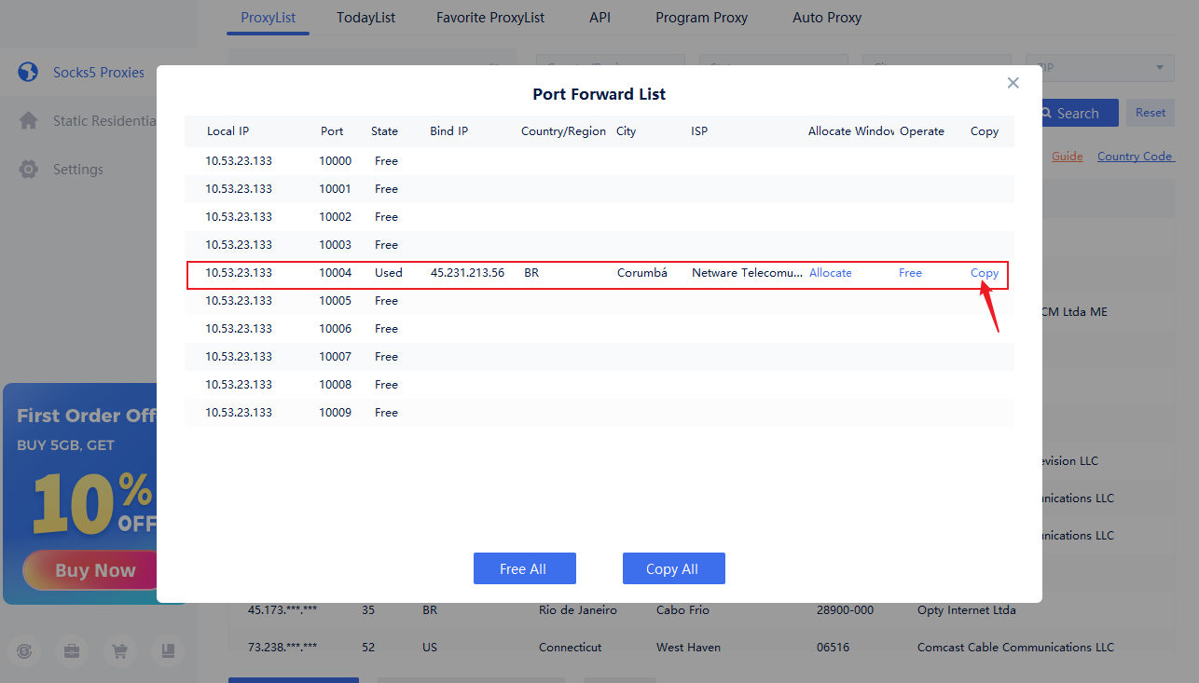Screen dimensions: 1199x683
Task: Click the briefcase icon in bottom sidebar
Action: click(x=72, y=652)
